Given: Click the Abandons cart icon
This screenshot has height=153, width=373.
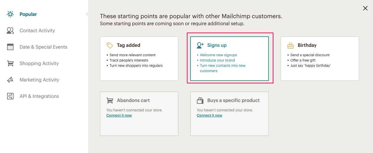Looking at the screenshot, I should click(x=110, y=101).
